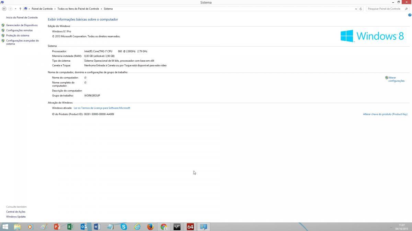This screenshot has width=412, height=231.
Task: Select the Intel Core i7 processor value
Action: pos(116,51)
